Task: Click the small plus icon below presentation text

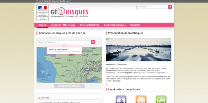Action: pos(107,84)
